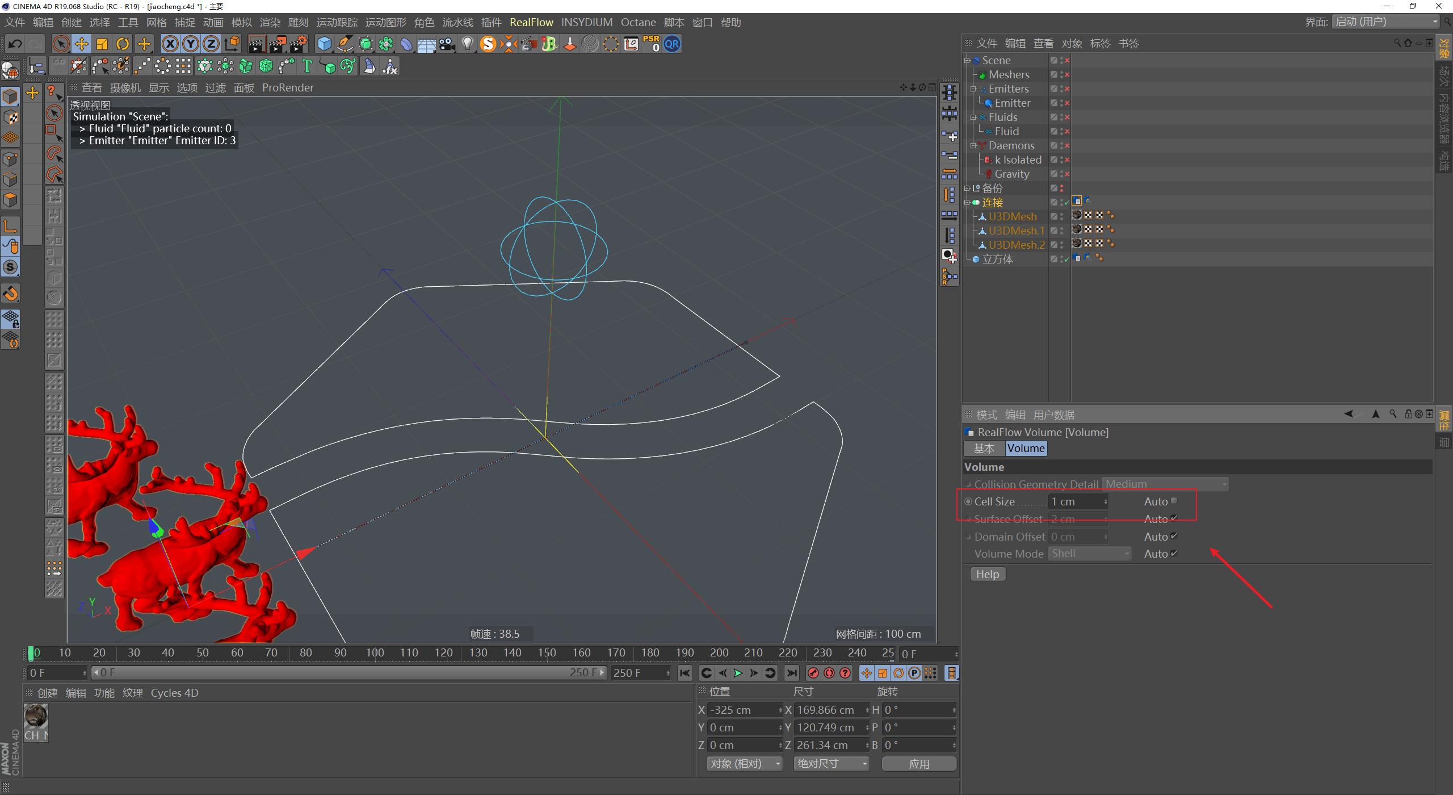The image size is (1453, 795).
Task: Enable the Cell Size Auto checkbox
Action: (x=1174, y=501)
